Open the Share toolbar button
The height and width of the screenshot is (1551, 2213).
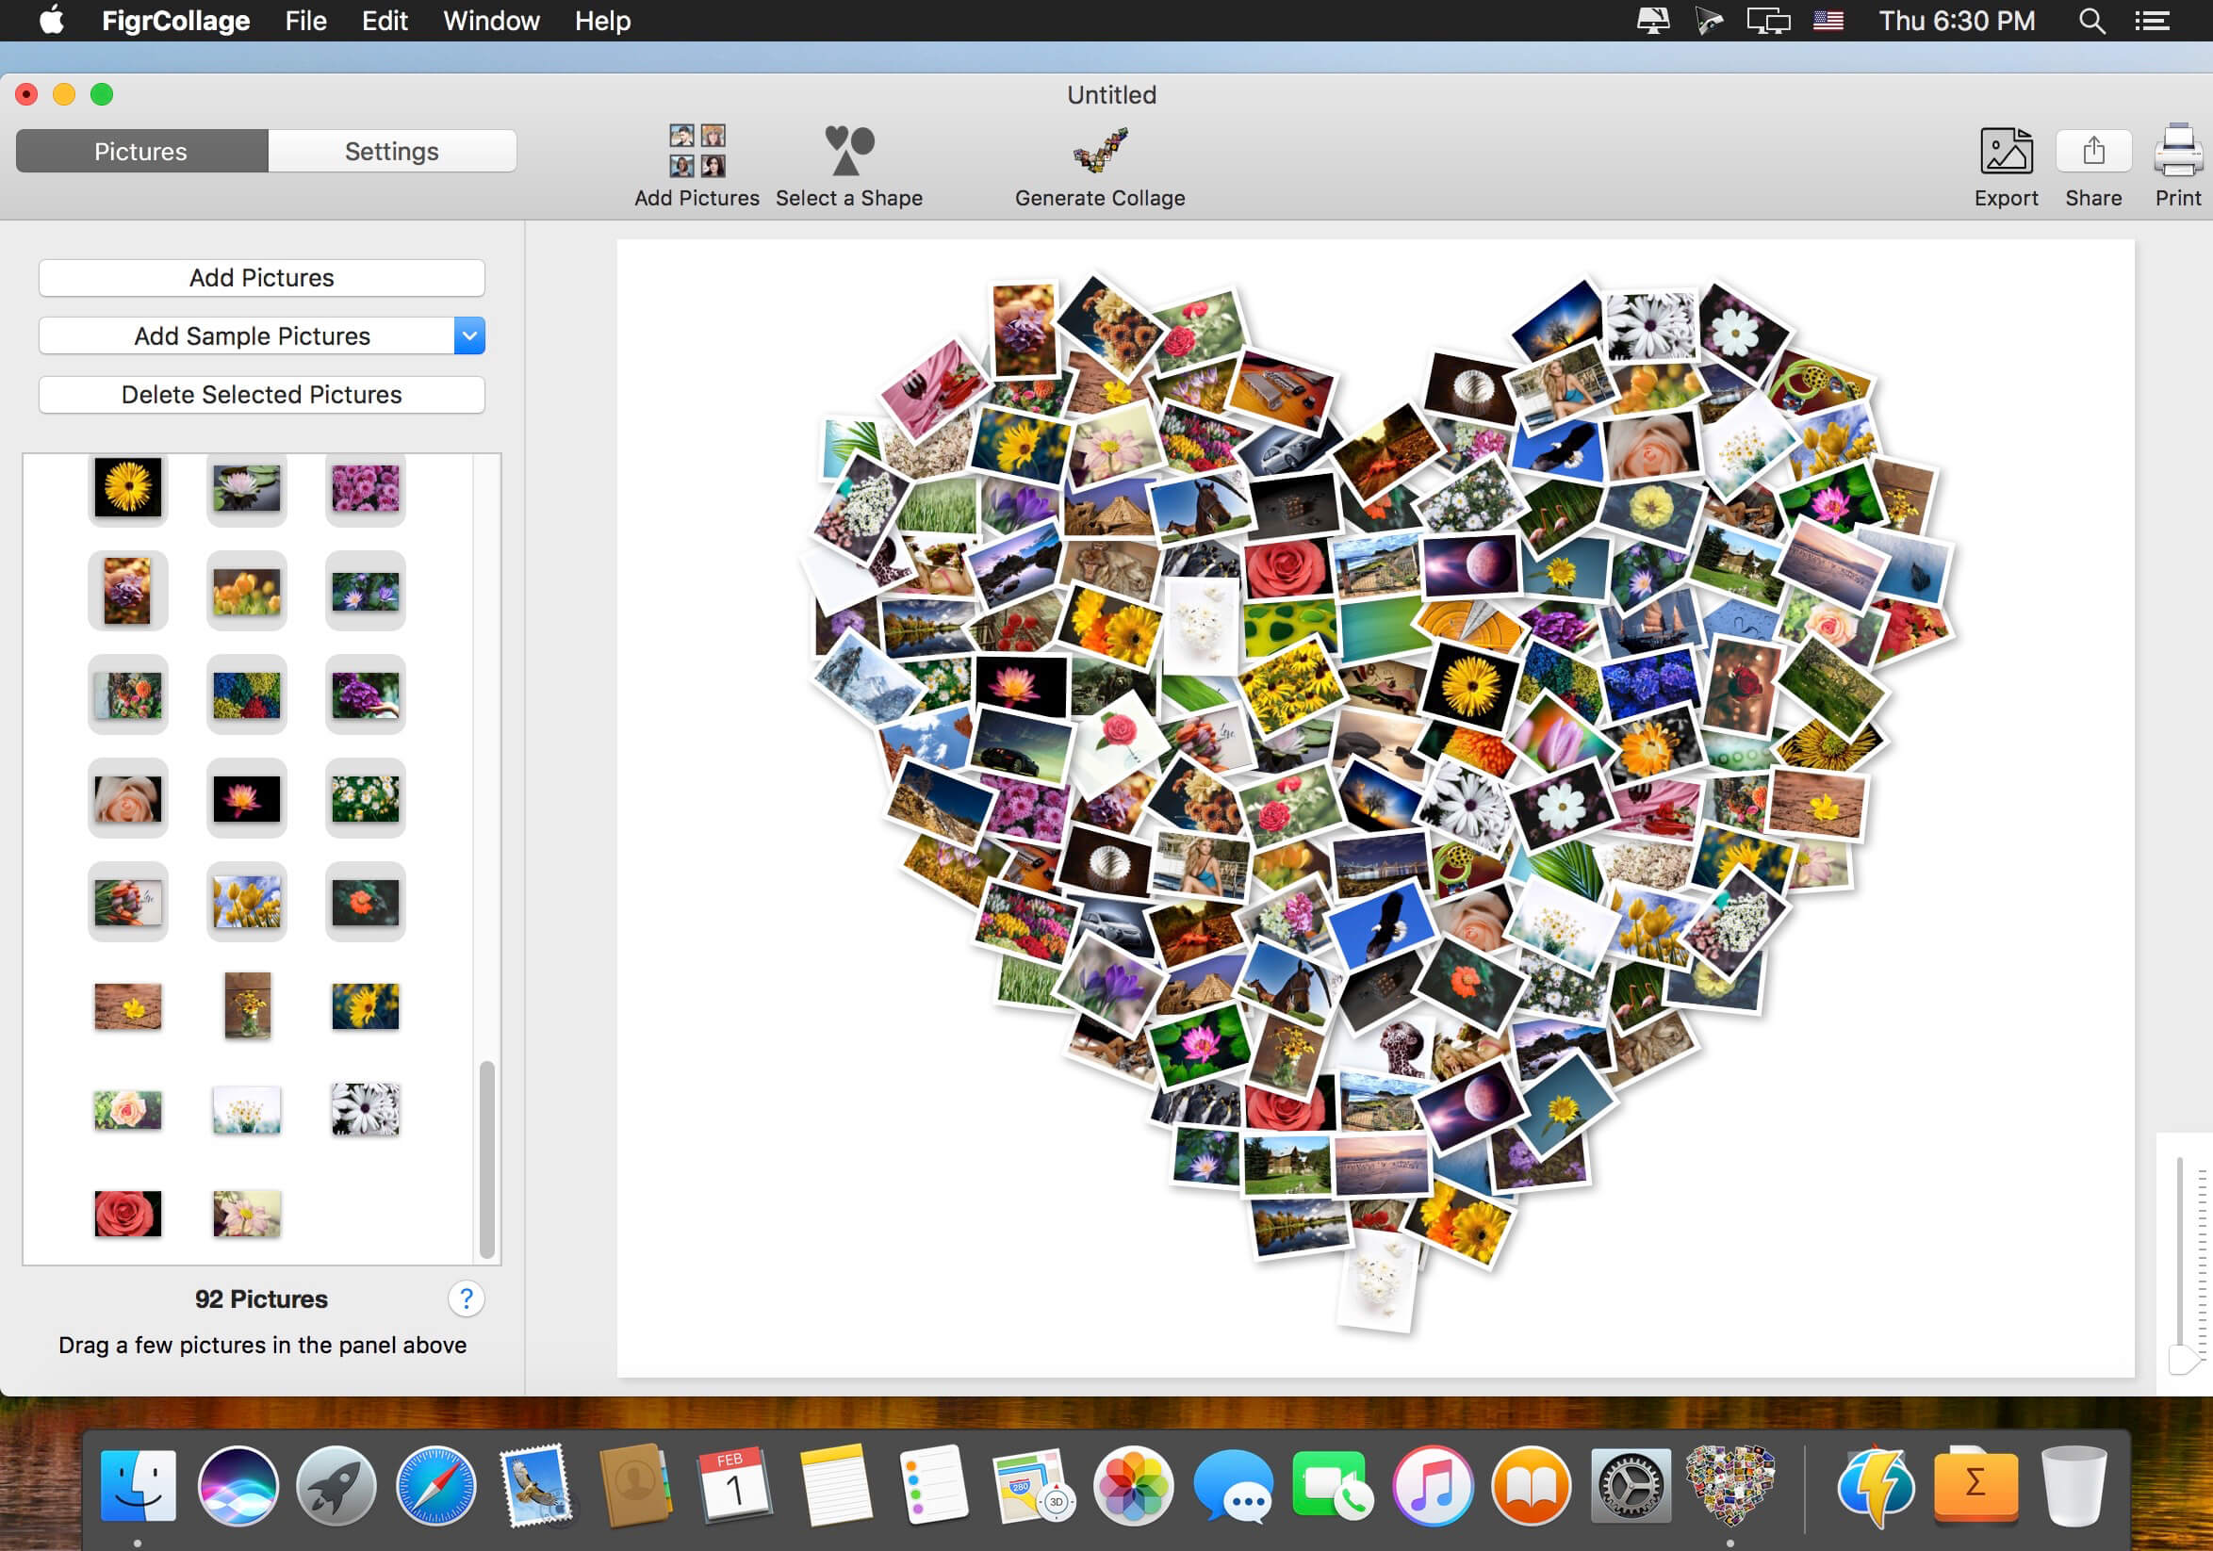point(2092,153)
